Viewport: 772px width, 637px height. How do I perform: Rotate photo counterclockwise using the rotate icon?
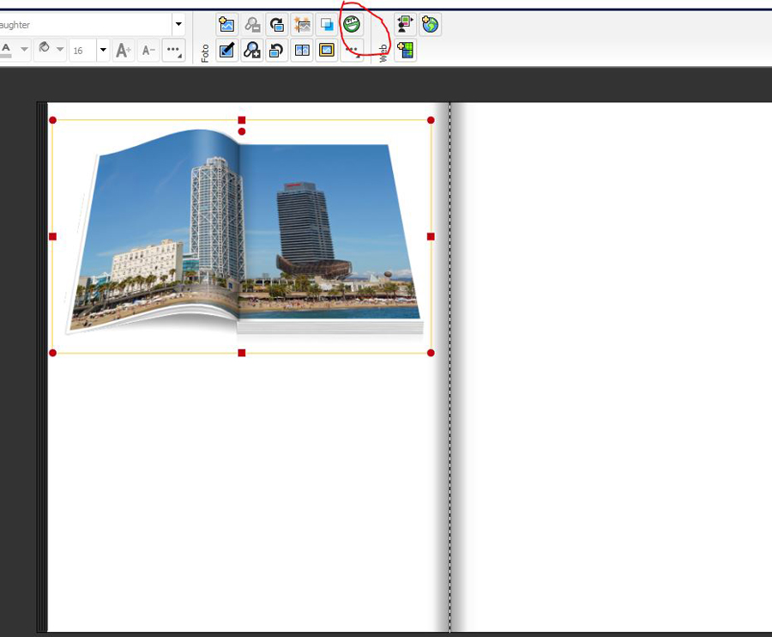click(276, 51)
